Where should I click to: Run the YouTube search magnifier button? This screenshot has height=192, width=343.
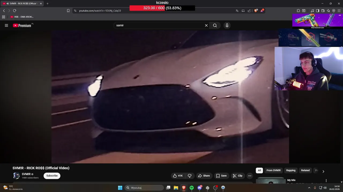click(x=215, y=25)
